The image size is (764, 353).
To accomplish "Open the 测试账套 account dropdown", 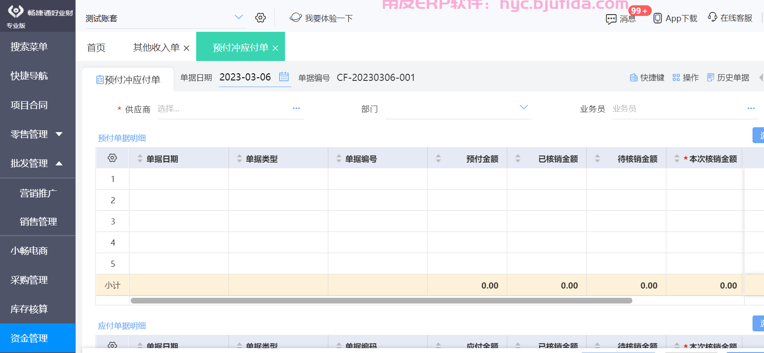I will [x=239, y=17].
